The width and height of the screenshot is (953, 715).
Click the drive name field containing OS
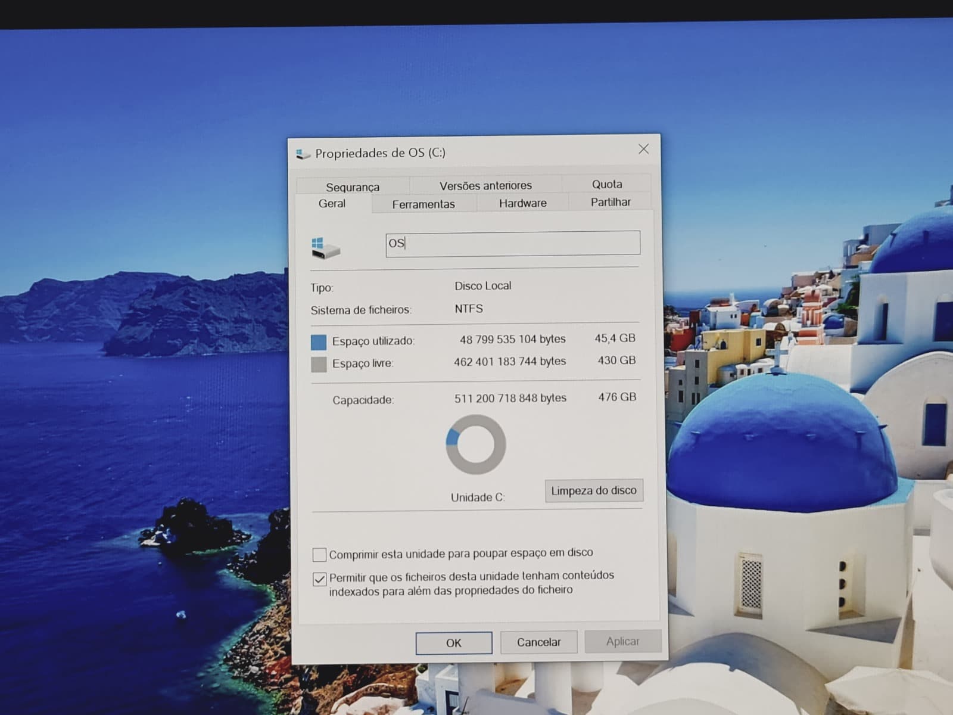(513, 244)
